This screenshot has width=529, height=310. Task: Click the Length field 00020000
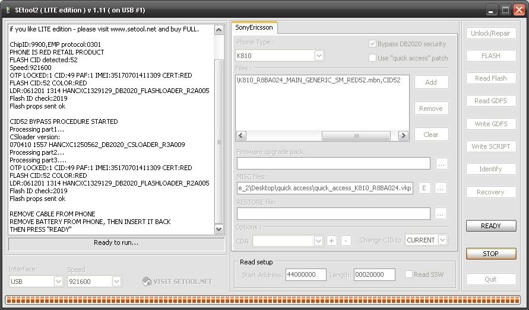(x=375, y=274)
